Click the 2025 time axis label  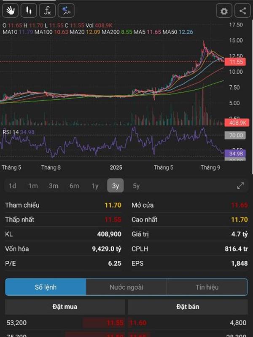coord(116,167)
